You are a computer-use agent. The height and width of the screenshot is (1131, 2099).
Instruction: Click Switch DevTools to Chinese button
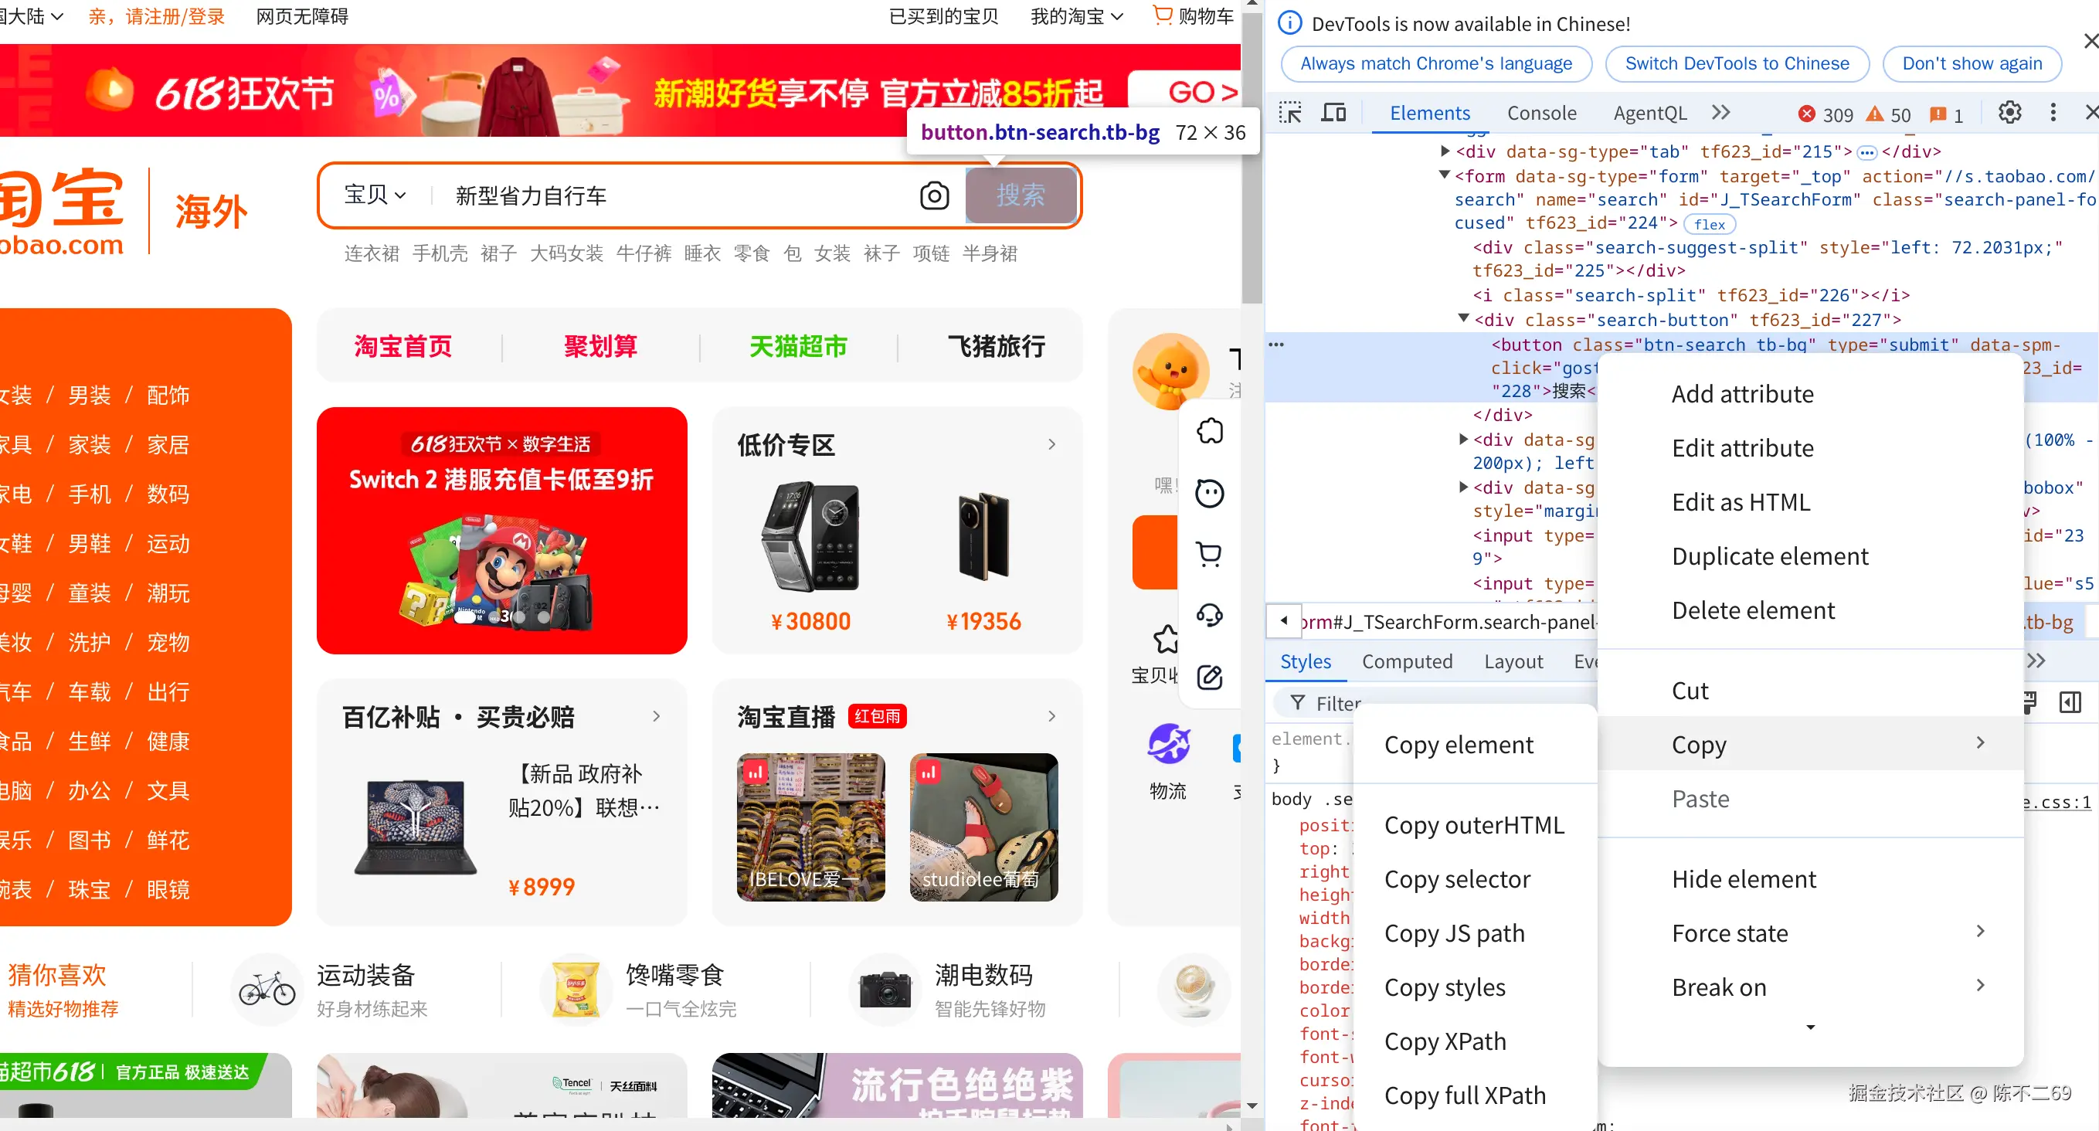(1737, 63)
